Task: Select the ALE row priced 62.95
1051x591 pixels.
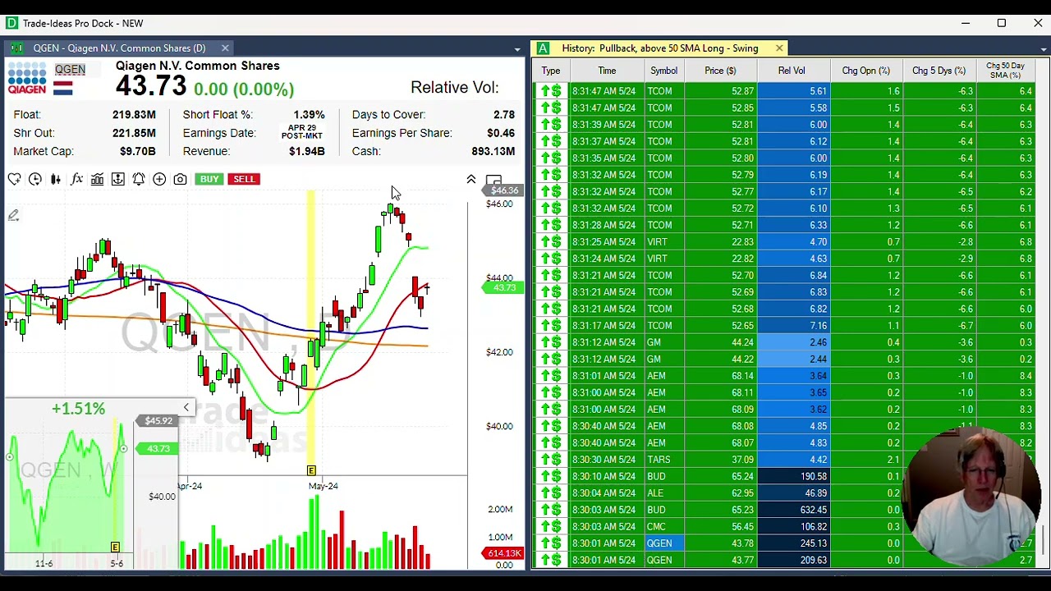Action: (784, 493)
